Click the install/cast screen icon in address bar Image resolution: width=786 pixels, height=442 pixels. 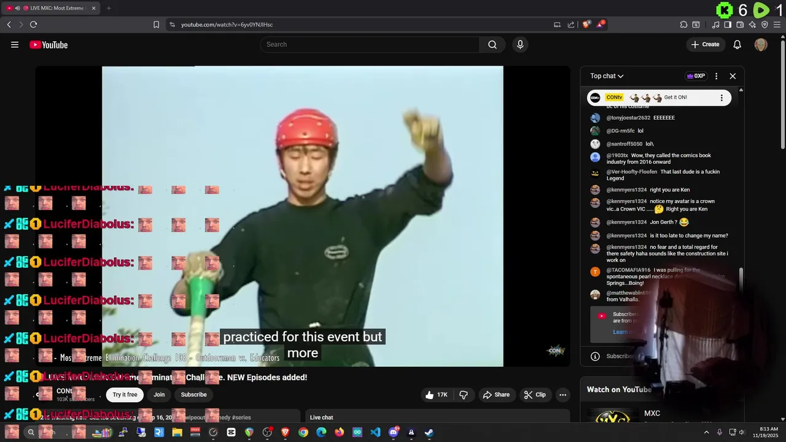[557, 25]
